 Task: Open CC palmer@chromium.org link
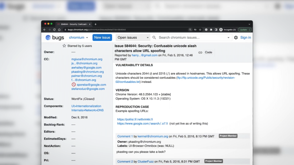[87, 76]
